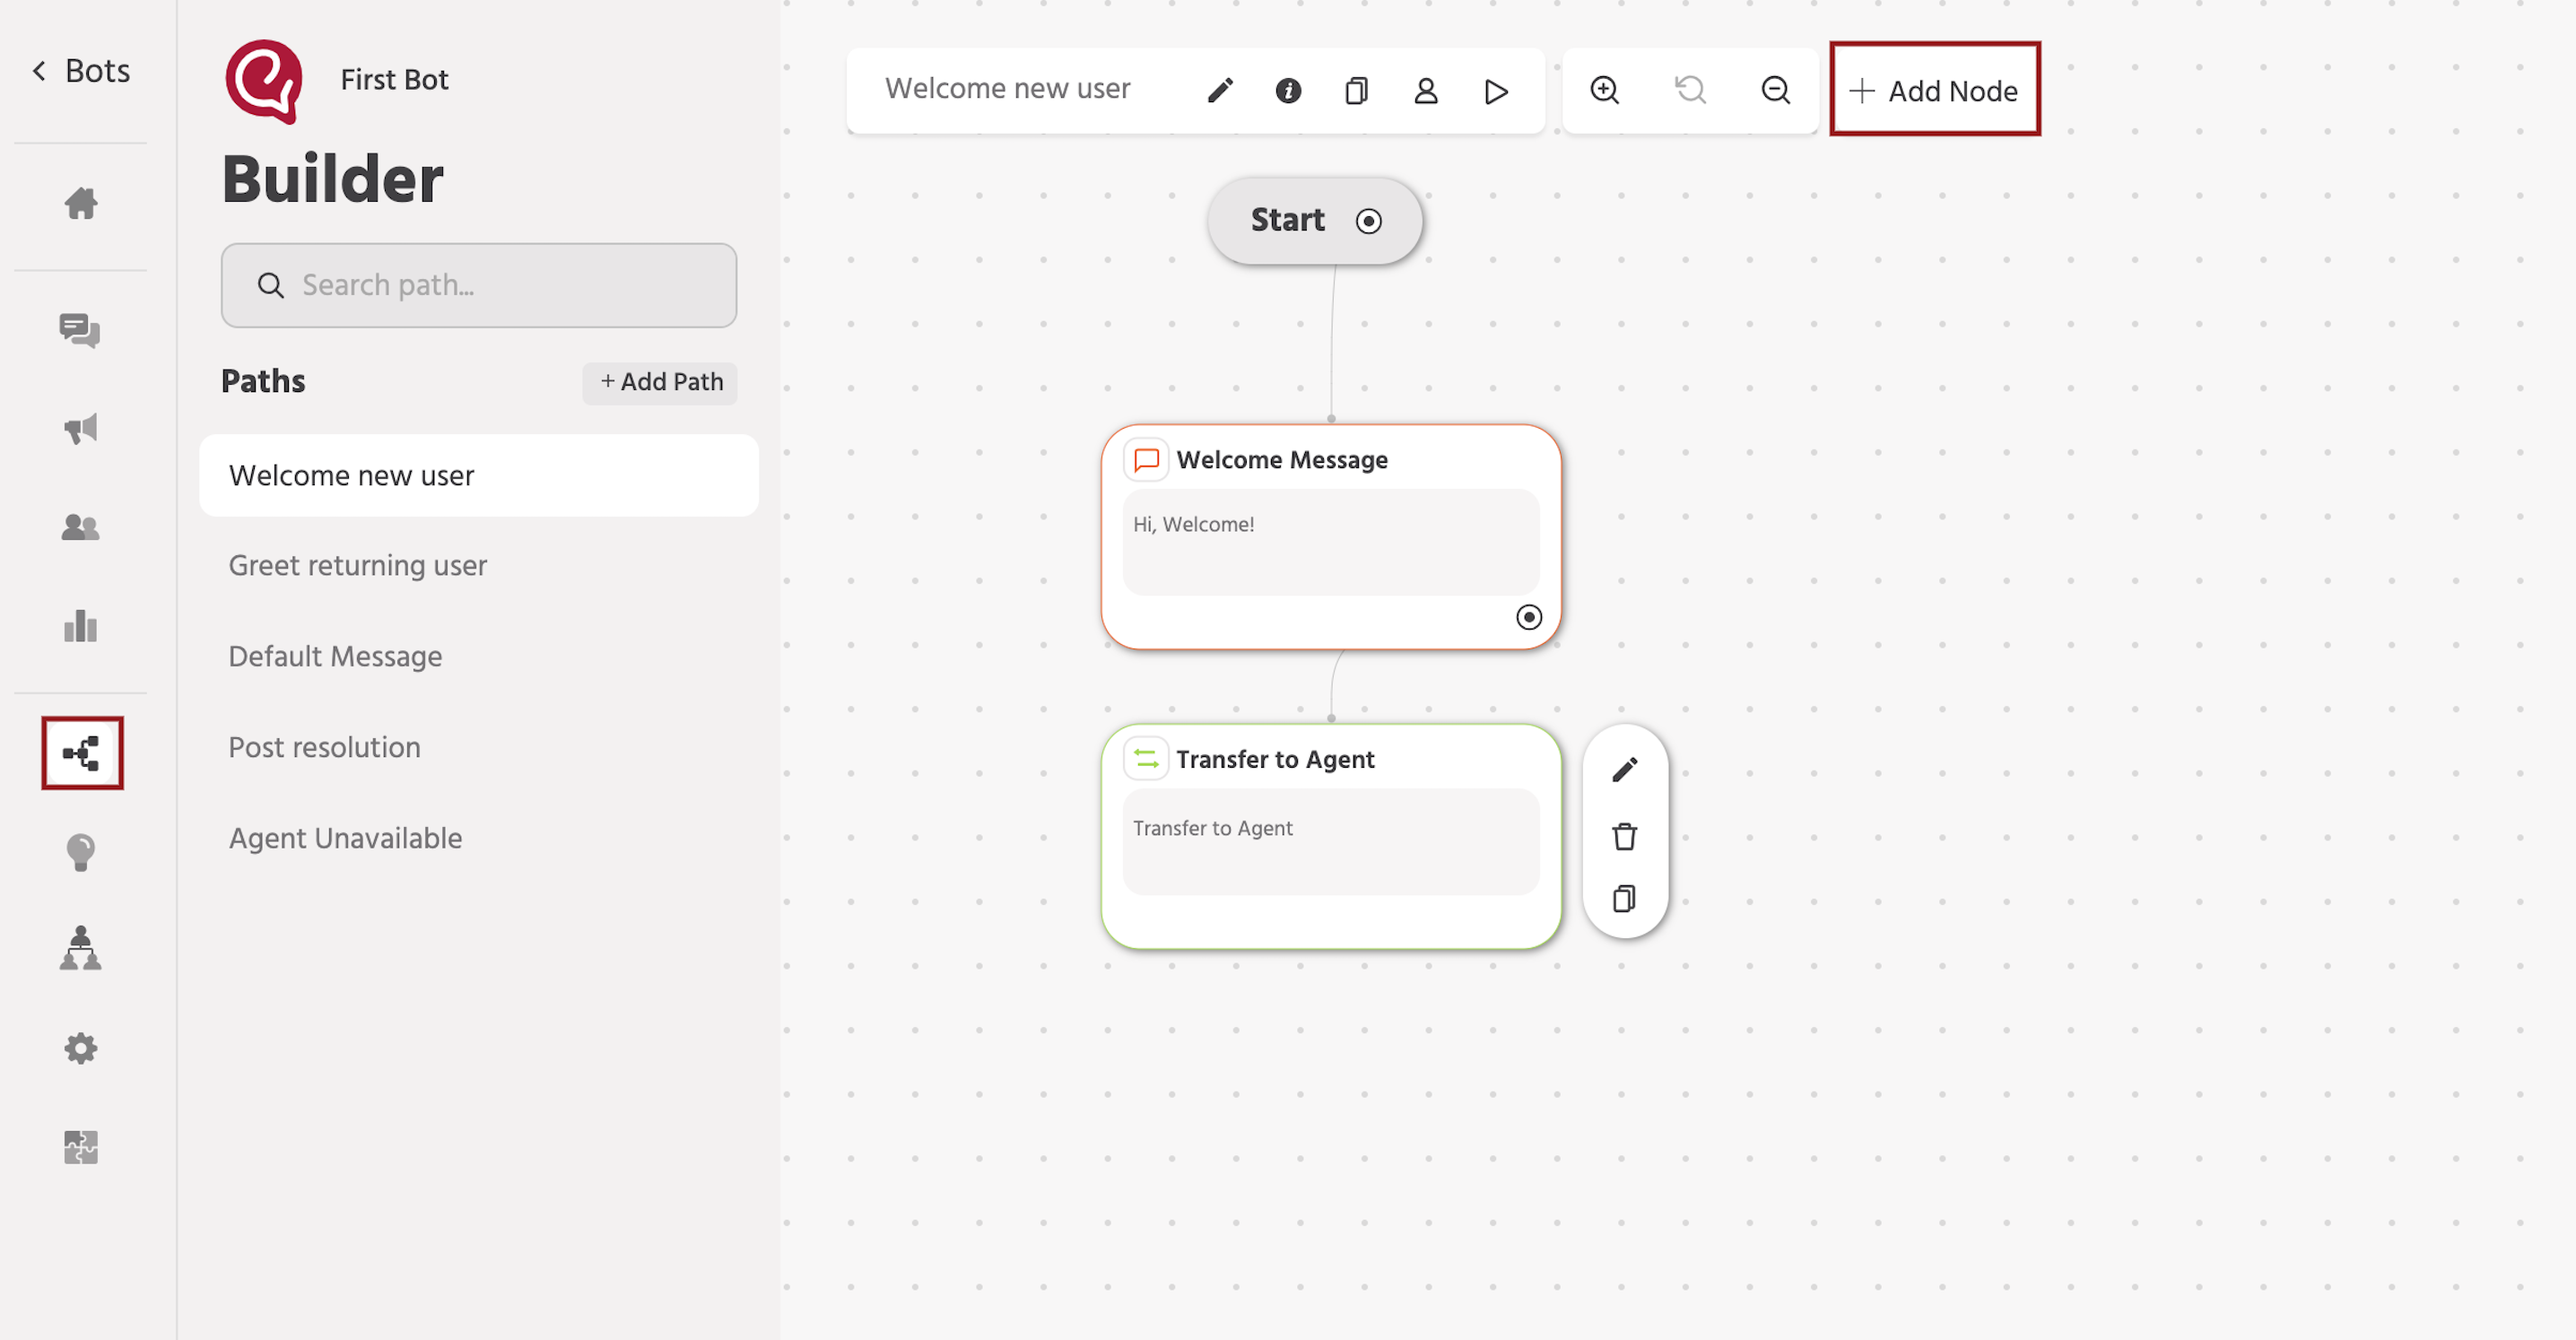Zoom in on the canvas
The image size is (2576, 1340).
[1604, 89]
